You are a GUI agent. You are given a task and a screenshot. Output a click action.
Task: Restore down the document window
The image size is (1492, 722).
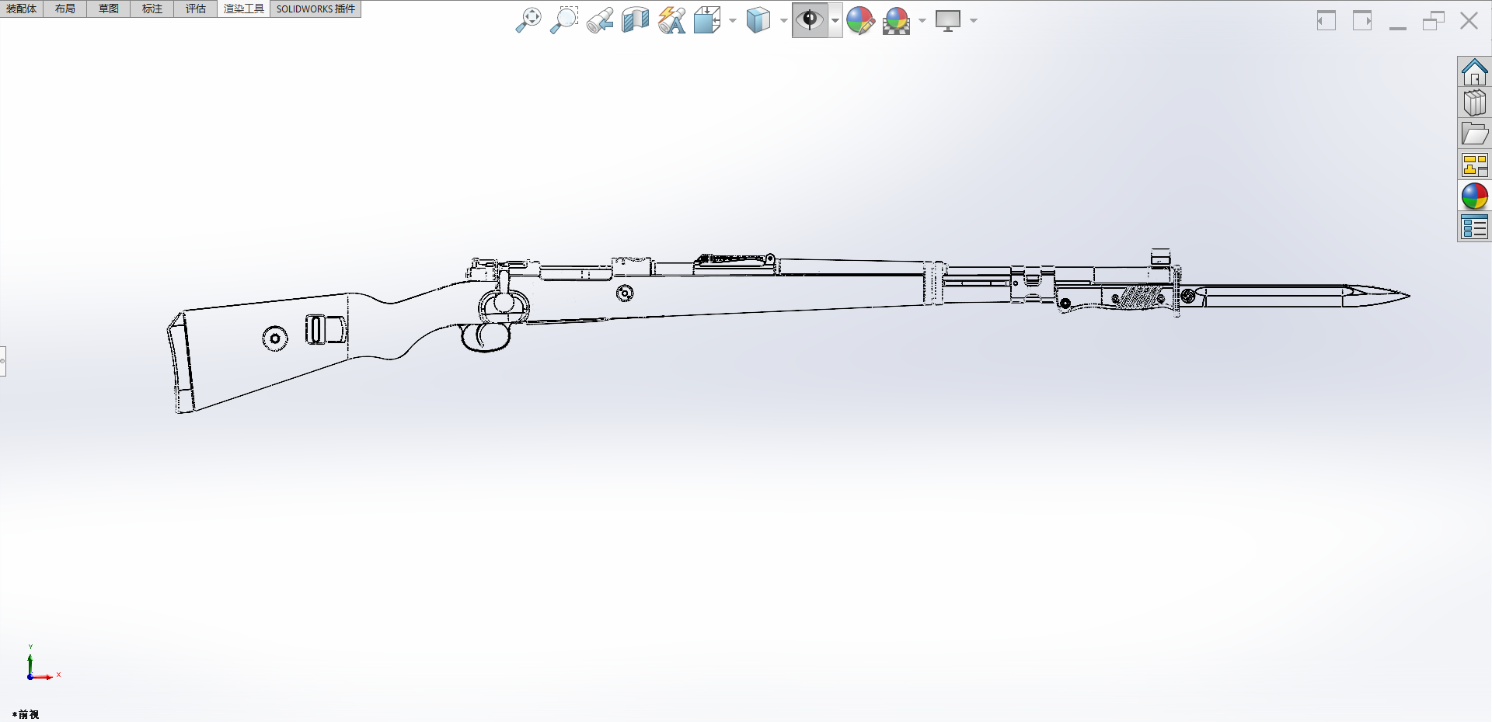1434,20
